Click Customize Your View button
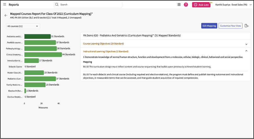This screenshot has width=254, height=139. (x=230, y=26)
